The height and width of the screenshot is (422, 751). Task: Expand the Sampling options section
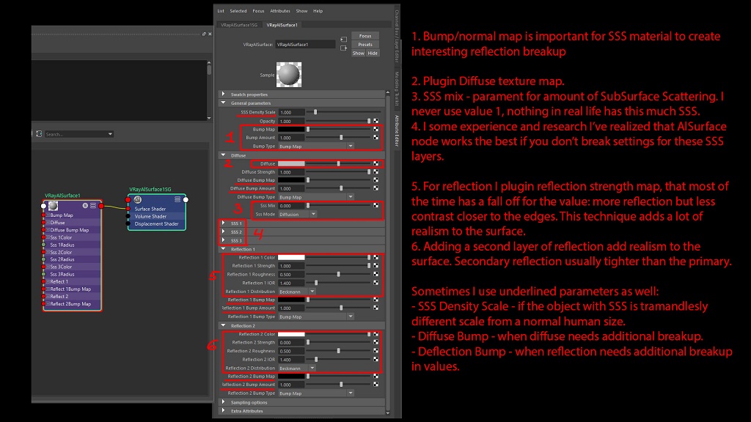pos(224,402)
